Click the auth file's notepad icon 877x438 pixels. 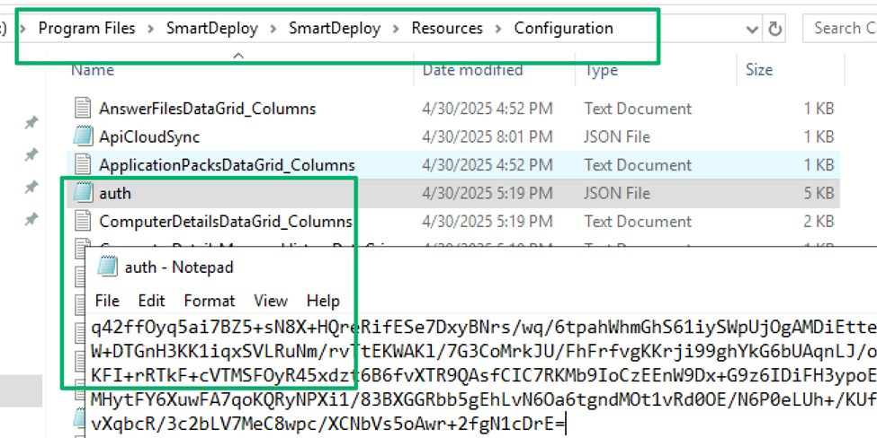click(83, 193)
